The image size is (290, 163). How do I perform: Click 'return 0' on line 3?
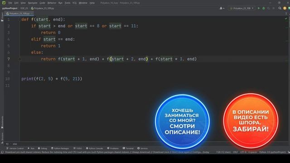pos(51,33)
